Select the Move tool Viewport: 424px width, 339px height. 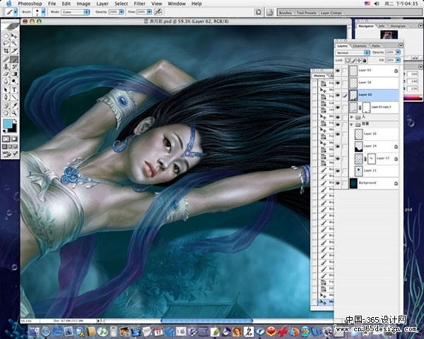pos(14,36)
